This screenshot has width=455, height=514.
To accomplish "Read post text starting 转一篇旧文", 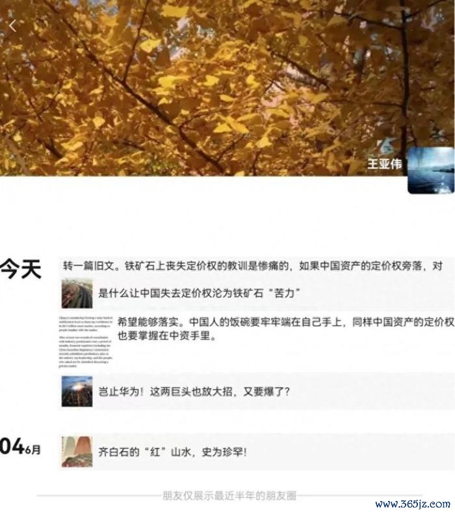I will (253, 266).
